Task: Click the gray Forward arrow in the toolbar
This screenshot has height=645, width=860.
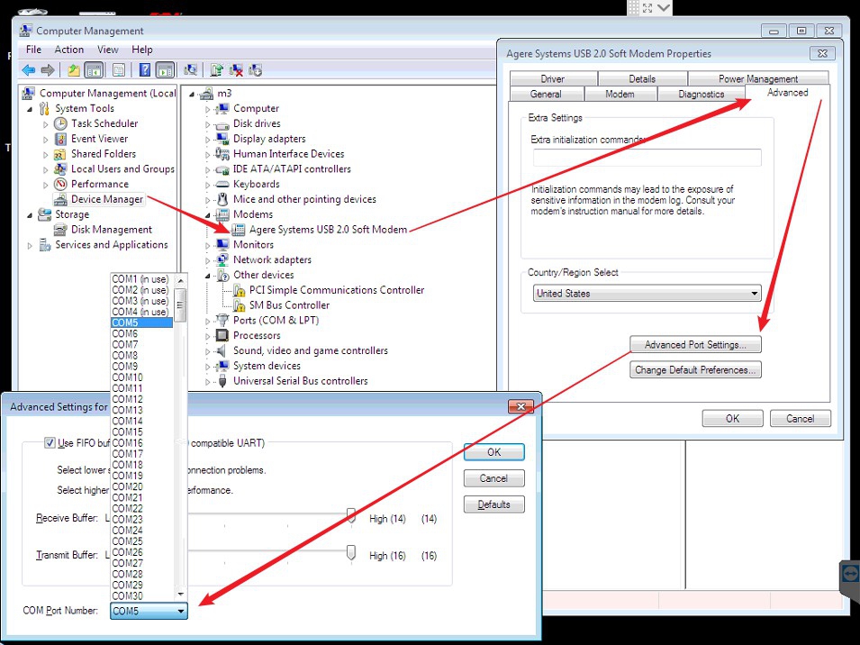Action: click(x=48, y=70)
